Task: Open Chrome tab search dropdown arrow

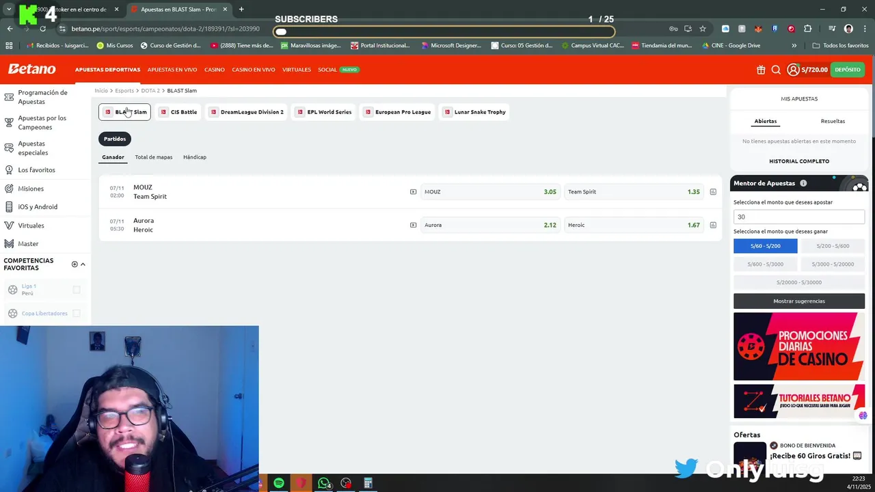Action: point(9,10)
